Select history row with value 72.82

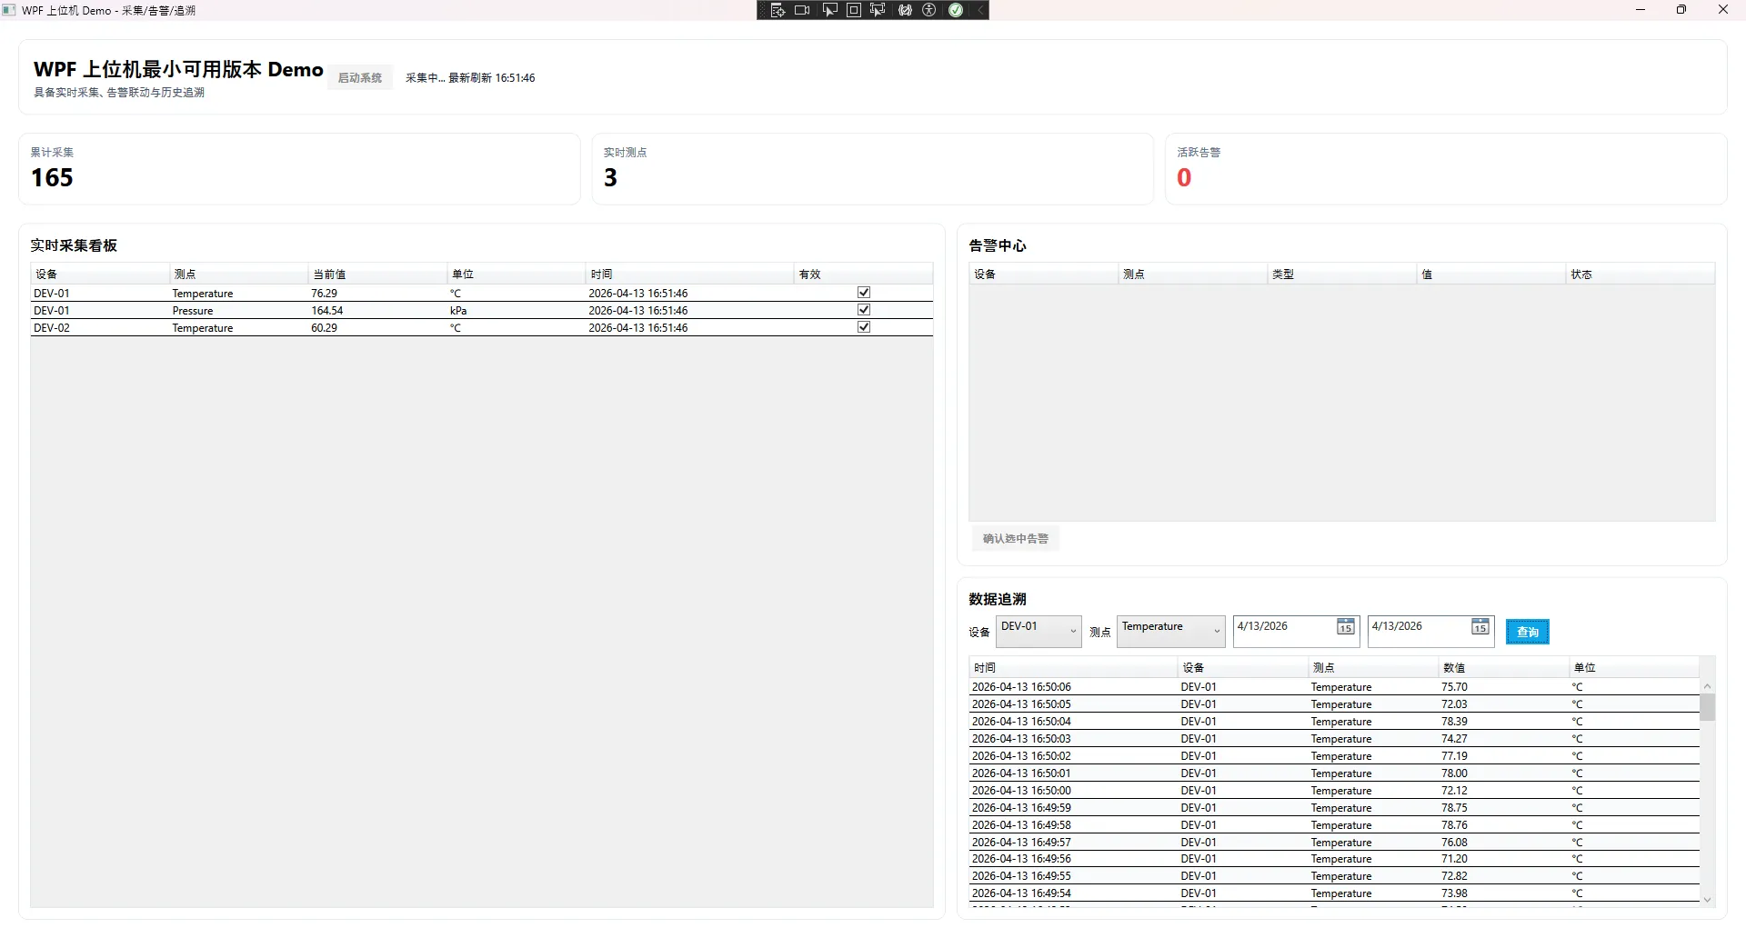(x=1334, y=875)
